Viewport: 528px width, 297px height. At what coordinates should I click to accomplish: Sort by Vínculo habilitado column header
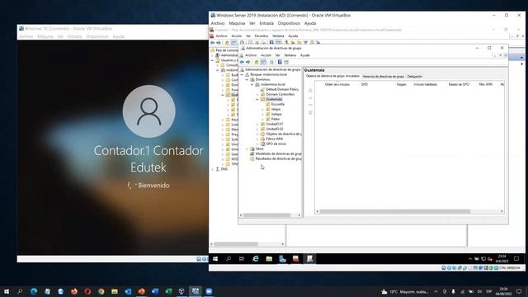coord(426,84)
